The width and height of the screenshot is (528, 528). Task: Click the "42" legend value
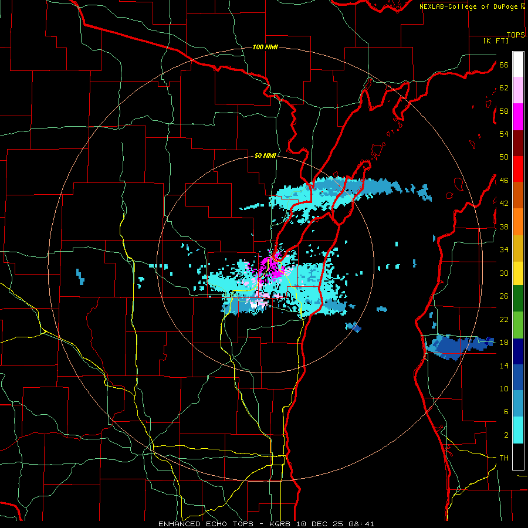pos(504,204)
